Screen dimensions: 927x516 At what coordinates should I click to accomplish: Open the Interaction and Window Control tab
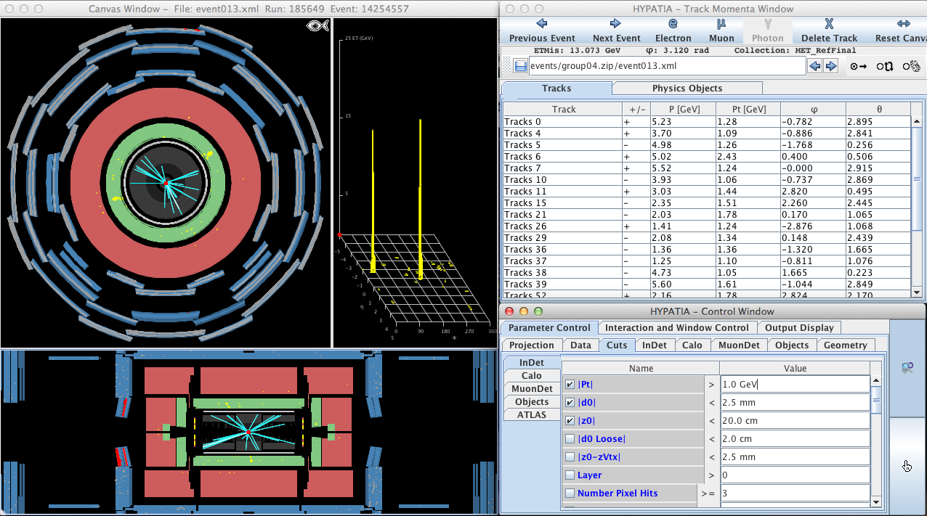(676, 328)
